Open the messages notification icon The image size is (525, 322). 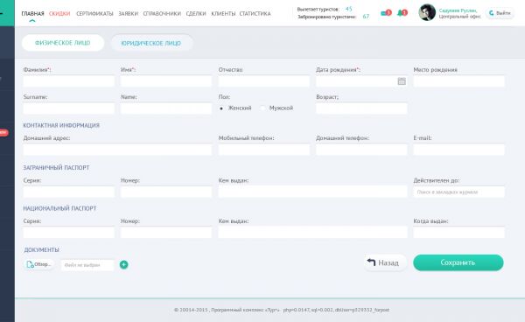coord(386,13)
